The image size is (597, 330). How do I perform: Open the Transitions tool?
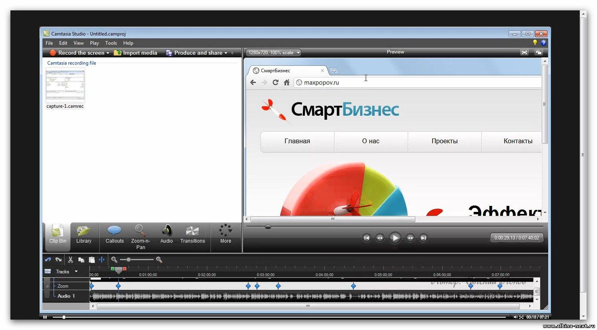[x=192, y=235]
